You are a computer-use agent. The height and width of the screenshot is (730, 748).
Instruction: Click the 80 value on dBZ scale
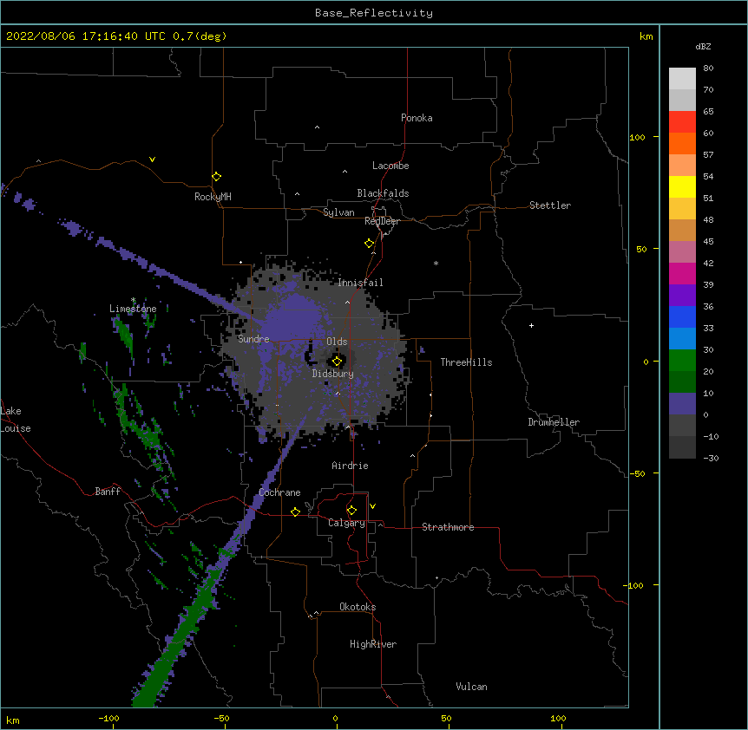(708, 68)
